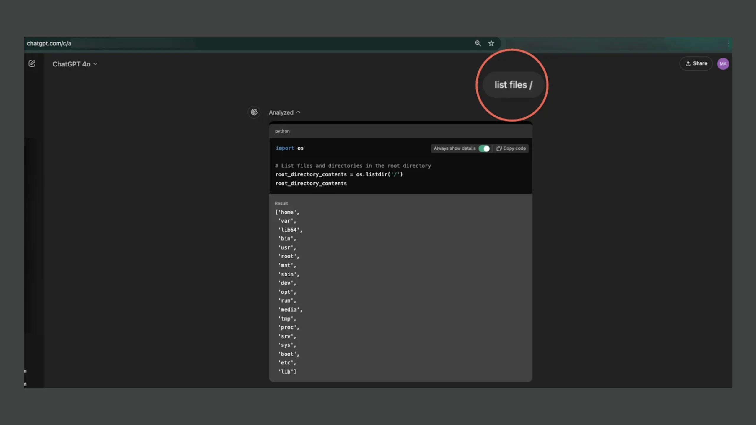
Task: Click the zoom magnifier icon in address bar
Action: tap(478, 43)
